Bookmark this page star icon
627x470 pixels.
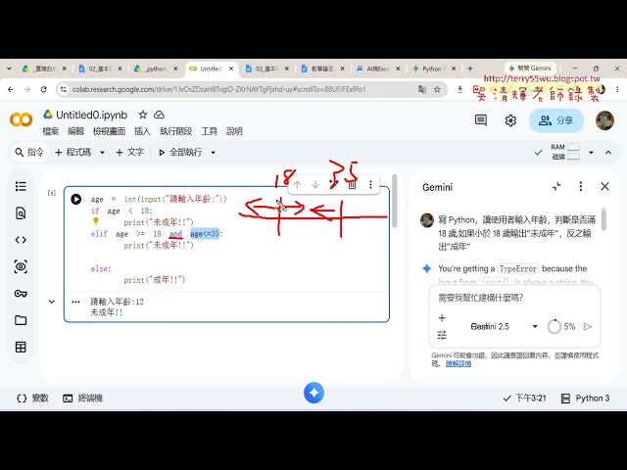click(x=437, y=89)
